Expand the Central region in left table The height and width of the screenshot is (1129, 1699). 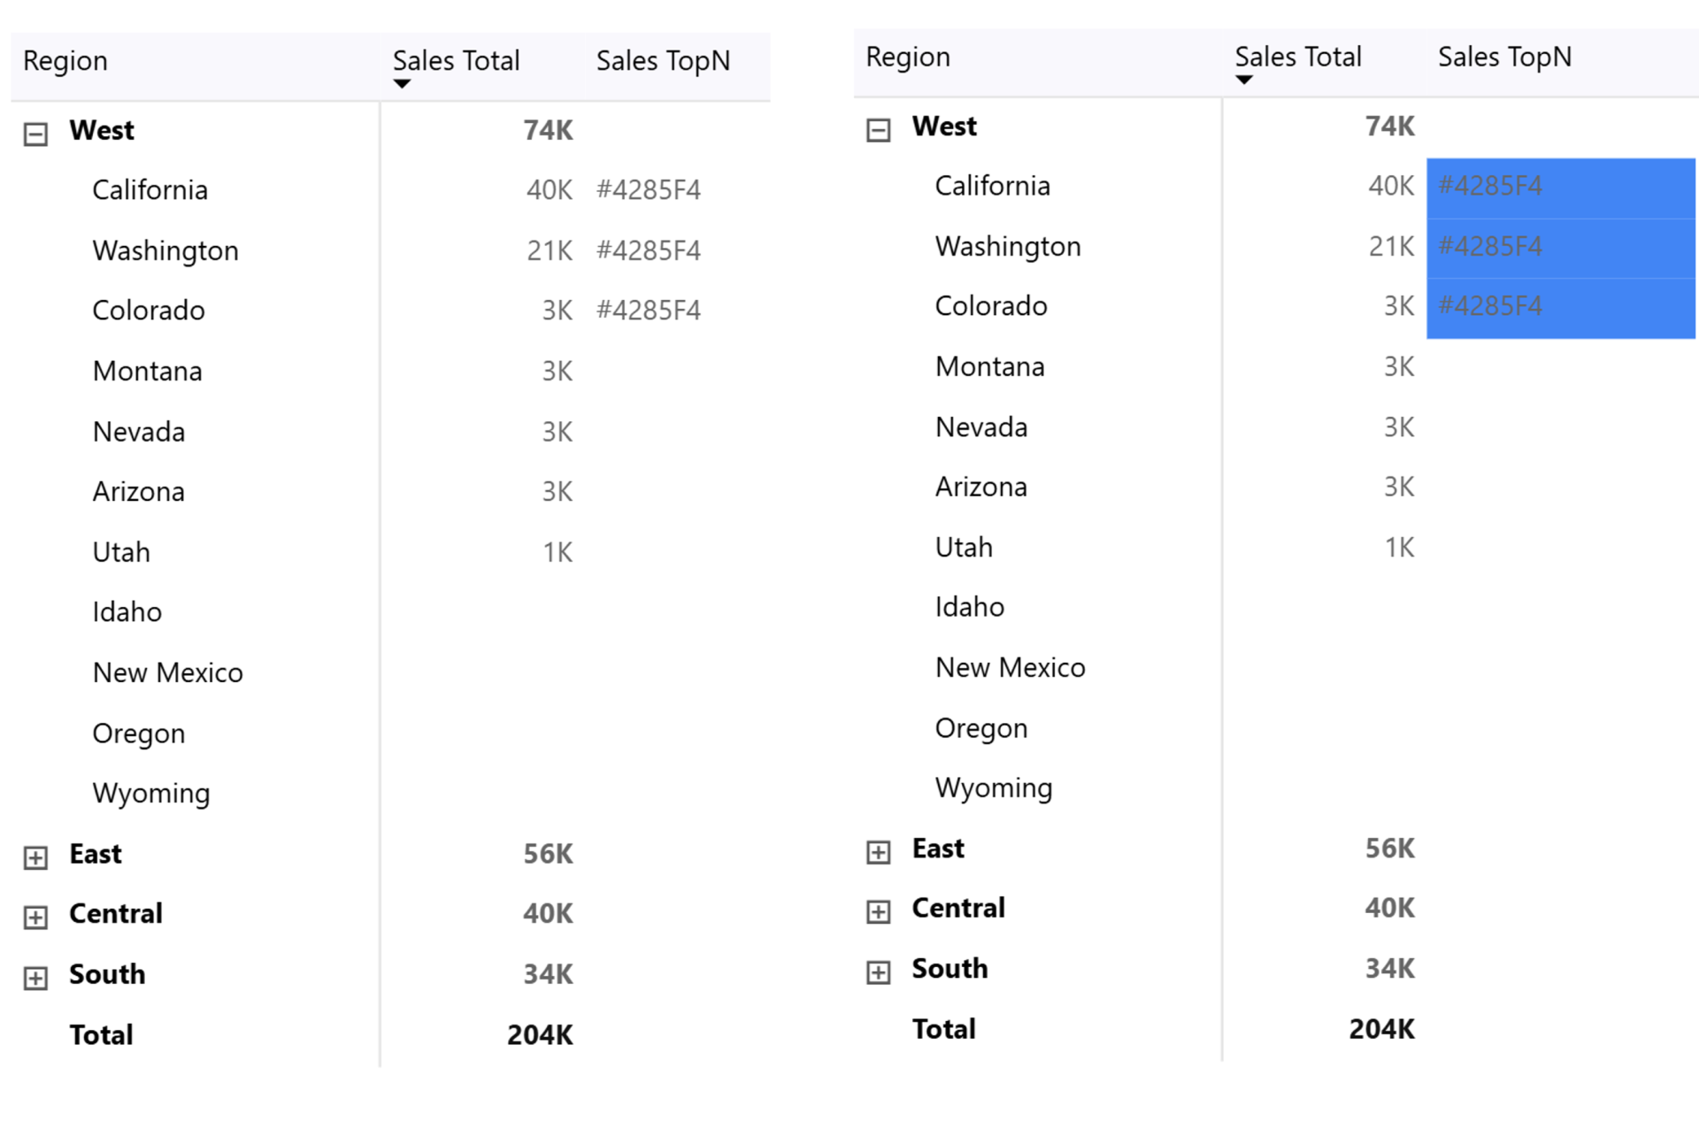click(35, 918)
